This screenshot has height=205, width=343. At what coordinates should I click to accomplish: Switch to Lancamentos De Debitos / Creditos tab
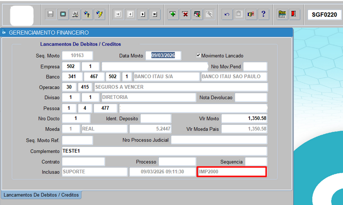[x=41, y=195]
